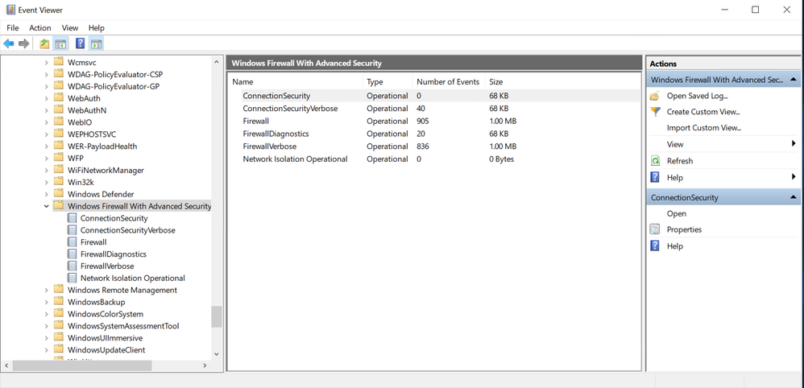
Task: Click the Open Saved Log folder icon
Action: (x=655, y=96)
